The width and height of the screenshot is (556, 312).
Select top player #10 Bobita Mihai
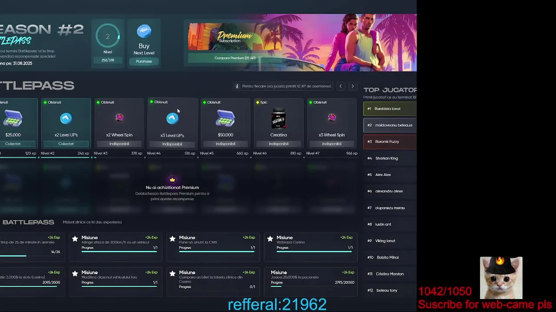click(390, 257)
